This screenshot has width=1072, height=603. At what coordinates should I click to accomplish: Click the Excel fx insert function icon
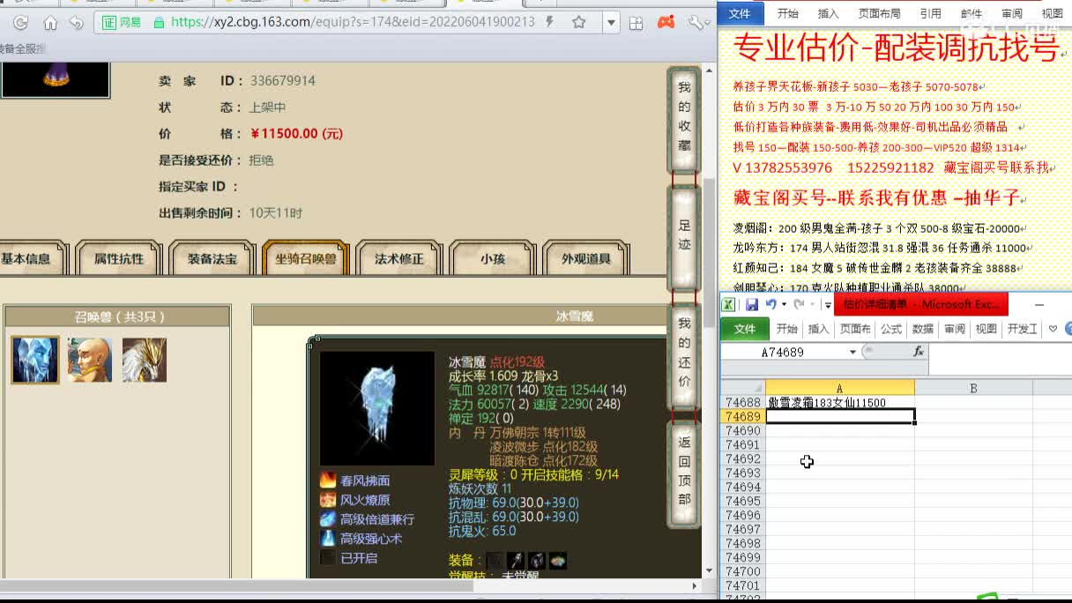(x=918, y=351)
